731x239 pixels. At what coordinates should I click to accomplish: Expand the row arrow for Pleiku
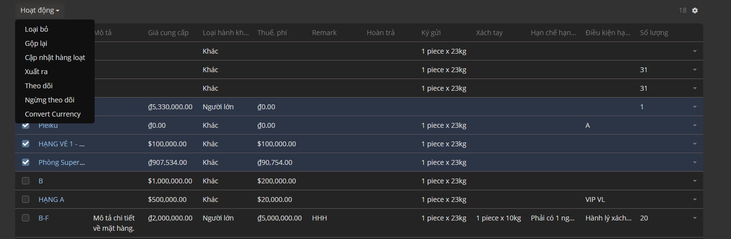pos(695,125)
